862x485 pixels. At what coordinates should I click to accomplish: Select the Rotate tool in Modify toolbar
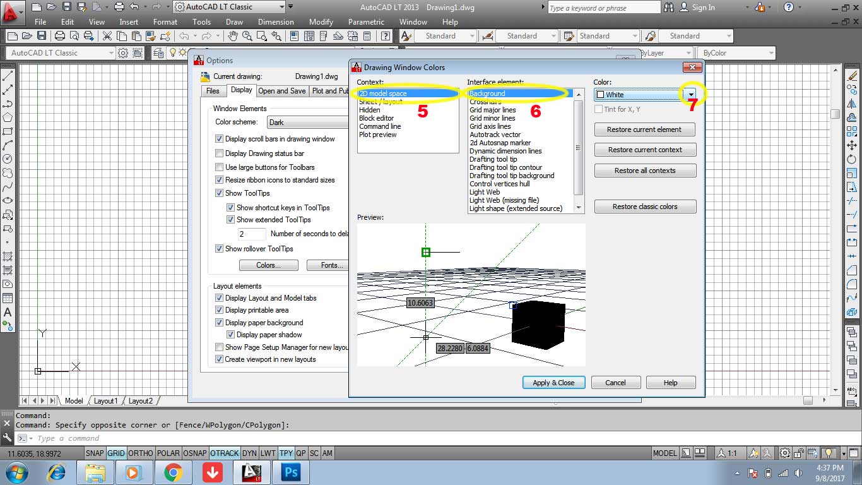[853, 159]
